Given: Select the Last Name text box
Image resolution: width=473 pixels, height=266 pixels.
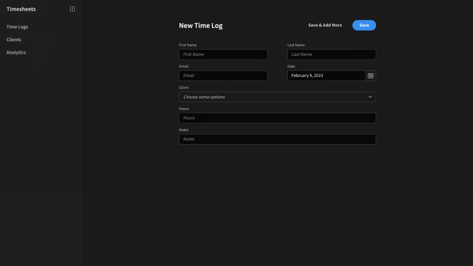Looking at the screenshot, I should pyautogui.click(x=332, y=54).
